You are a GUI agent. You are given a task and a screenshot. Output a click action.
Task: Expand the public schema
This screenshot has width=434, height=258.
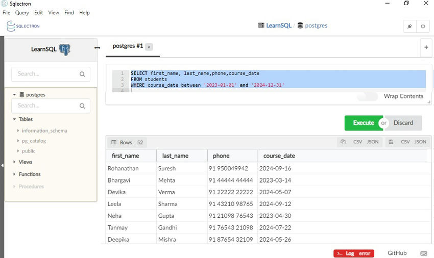coord(18,151)
